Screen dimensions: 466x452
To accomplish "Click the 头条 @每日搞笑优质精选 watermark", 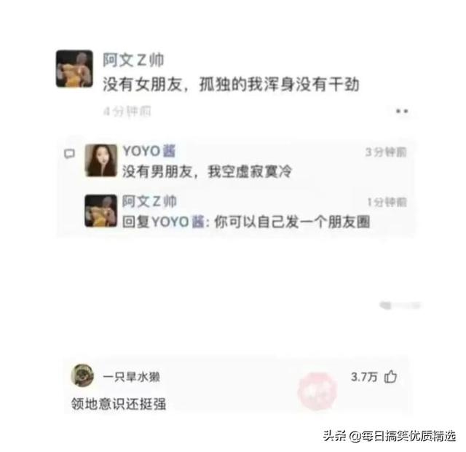I will (390, 436).
